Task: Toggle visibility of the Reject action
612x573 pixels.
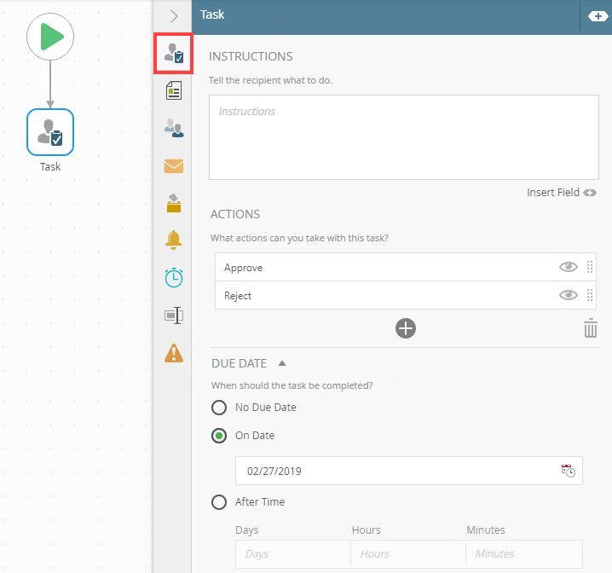Action: tap(568, 295)
